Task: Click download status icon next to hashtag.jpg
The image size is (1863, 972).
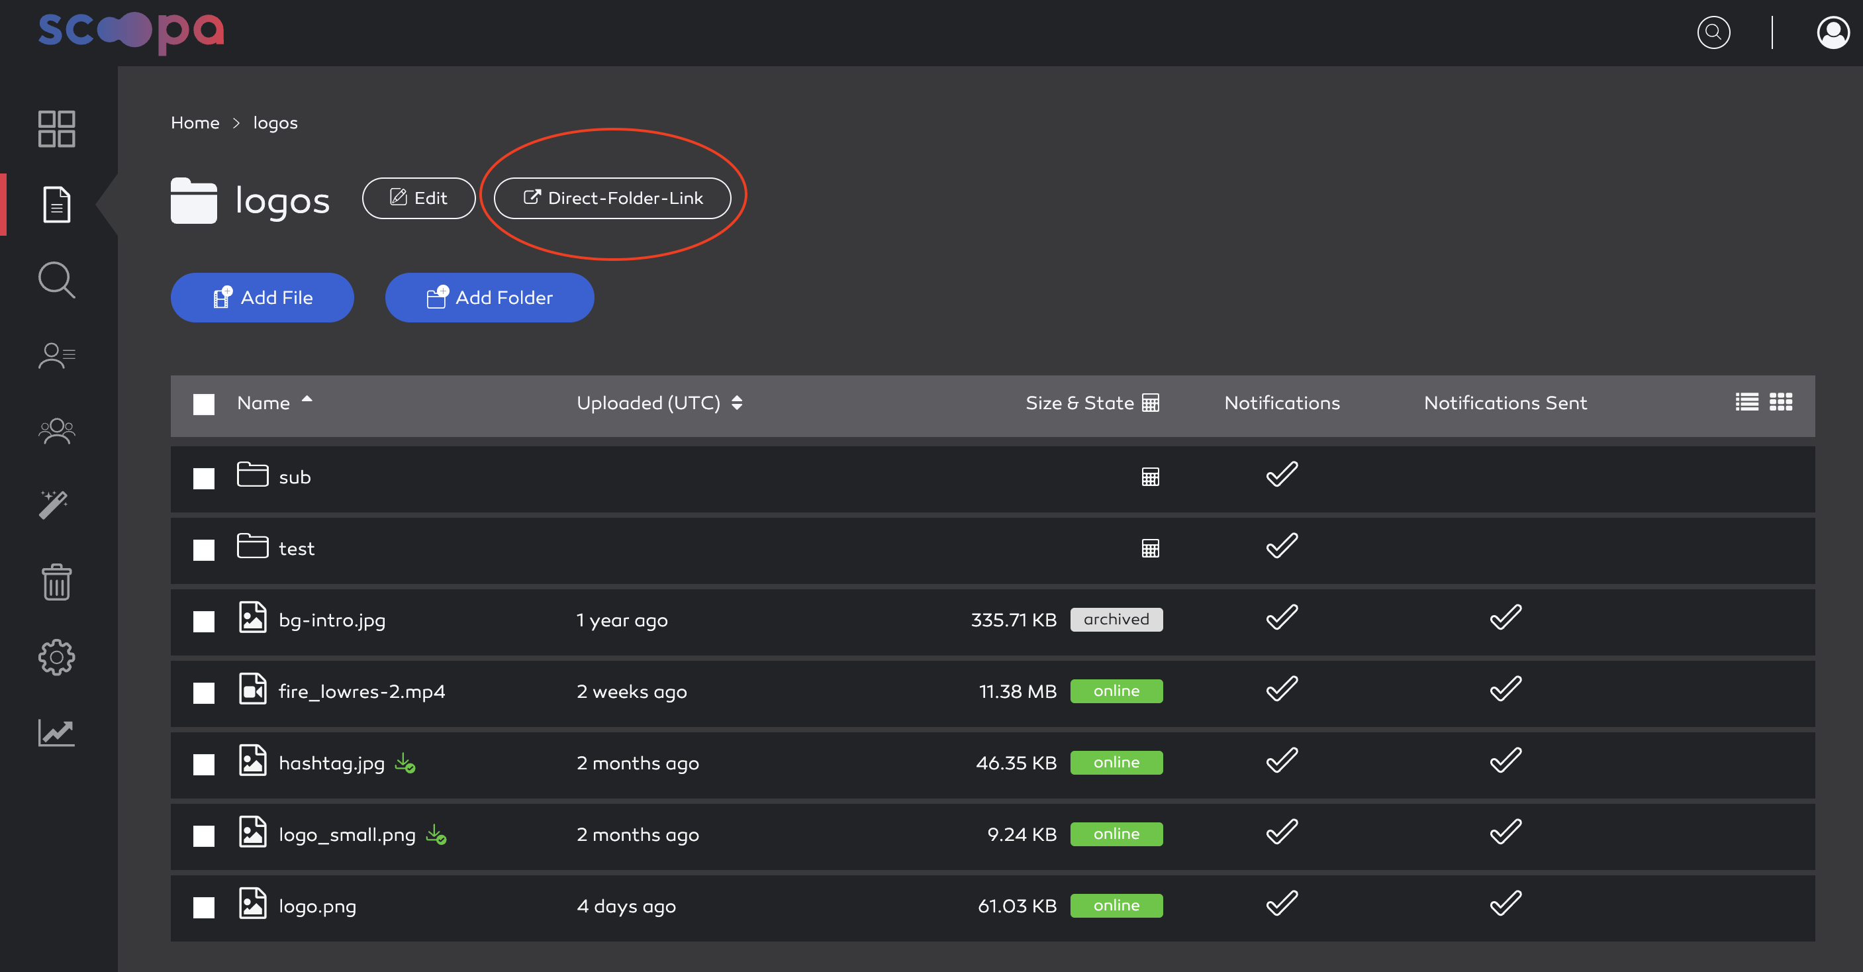Action: point(405,763)
